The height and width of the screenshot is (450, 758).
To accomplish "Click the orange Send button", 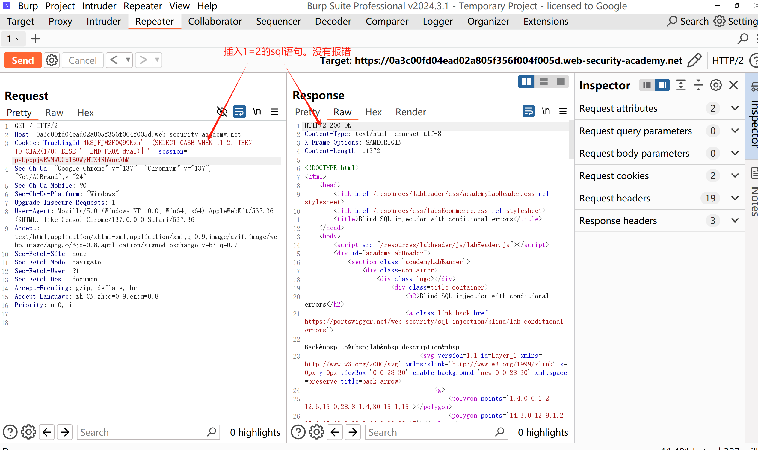I will (x=23, y=60).
